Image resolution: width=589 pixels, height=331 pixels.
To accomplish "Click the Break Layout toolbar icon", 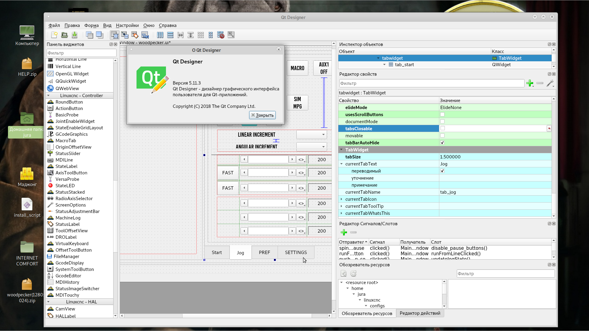I will pyautogui.click(x=221, y=35).
